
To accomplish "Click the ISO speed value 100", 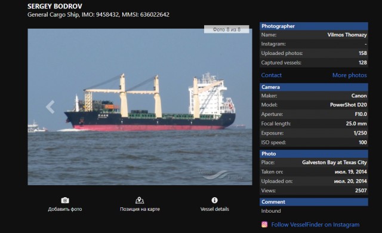I will pos(362,142).
